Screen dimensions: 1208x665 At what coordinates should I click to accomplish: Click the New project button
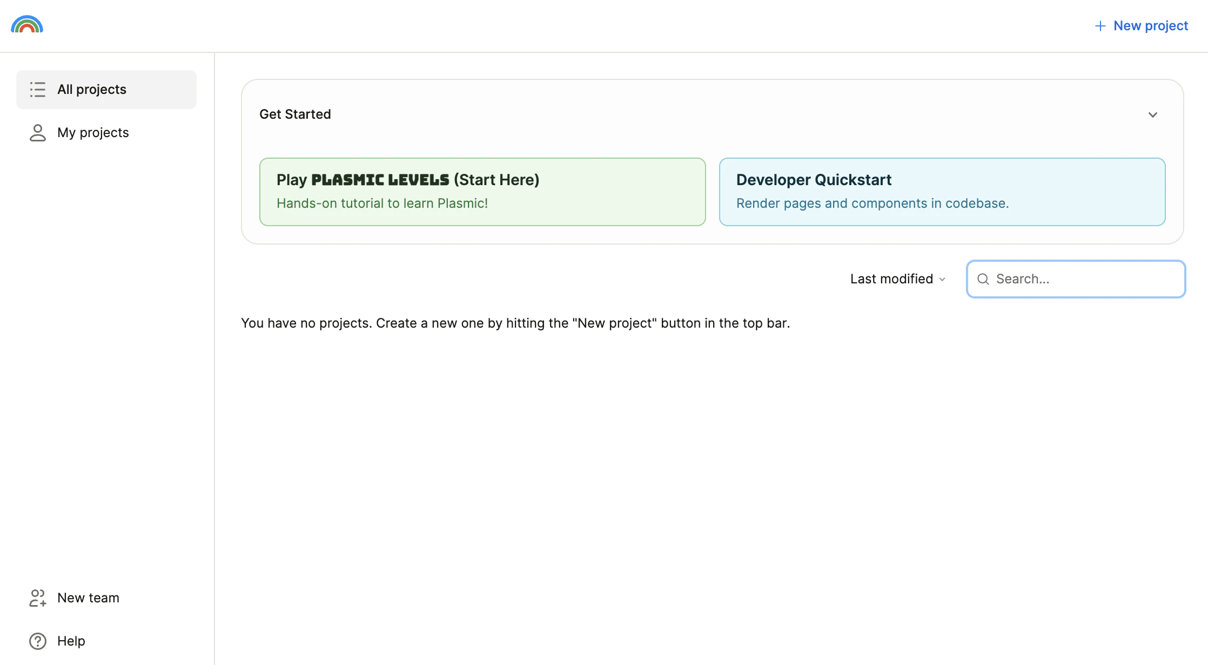coord(1142,26)
